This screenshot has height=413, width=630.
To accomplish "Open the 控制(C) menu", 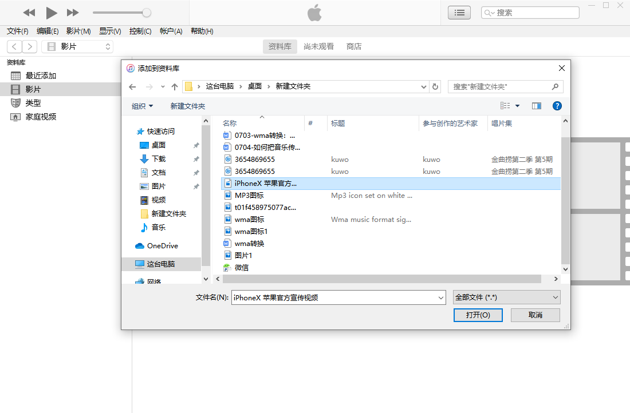I will tap(140, 31).
